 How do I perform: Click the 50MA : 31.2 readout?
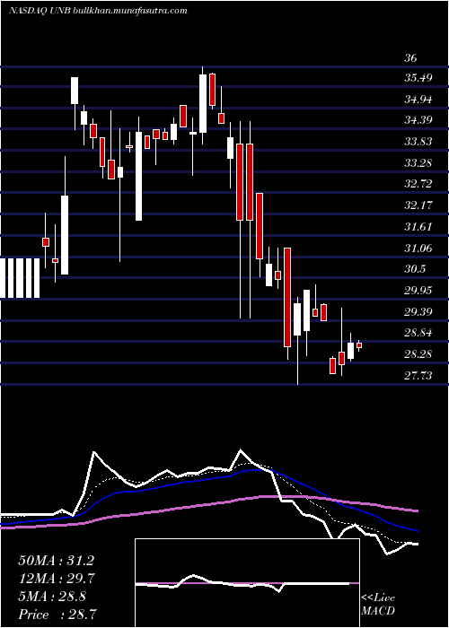56,561
